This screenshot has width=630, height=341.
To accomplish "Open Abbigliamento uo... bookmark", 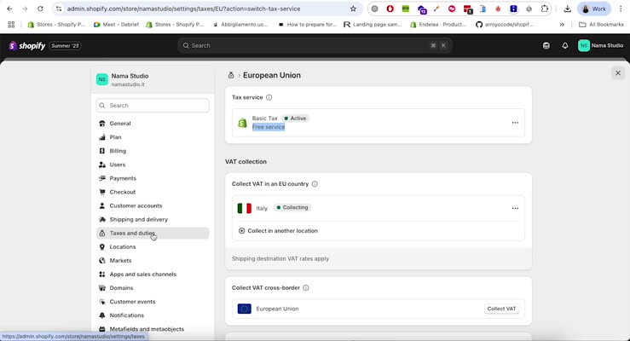I will coord(240,25).
